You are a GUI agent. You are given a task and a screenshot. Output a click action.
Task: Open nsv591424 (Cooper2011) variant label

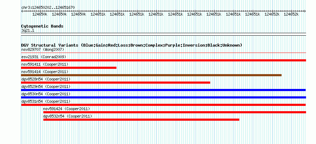(66, 109)
